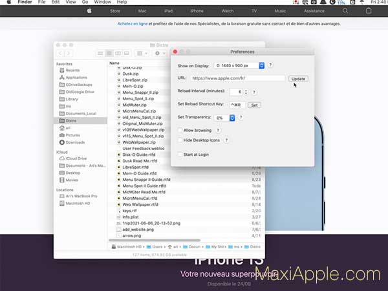Click the Assistance link on Apple site
388x291 pixels.
(314, 11)
